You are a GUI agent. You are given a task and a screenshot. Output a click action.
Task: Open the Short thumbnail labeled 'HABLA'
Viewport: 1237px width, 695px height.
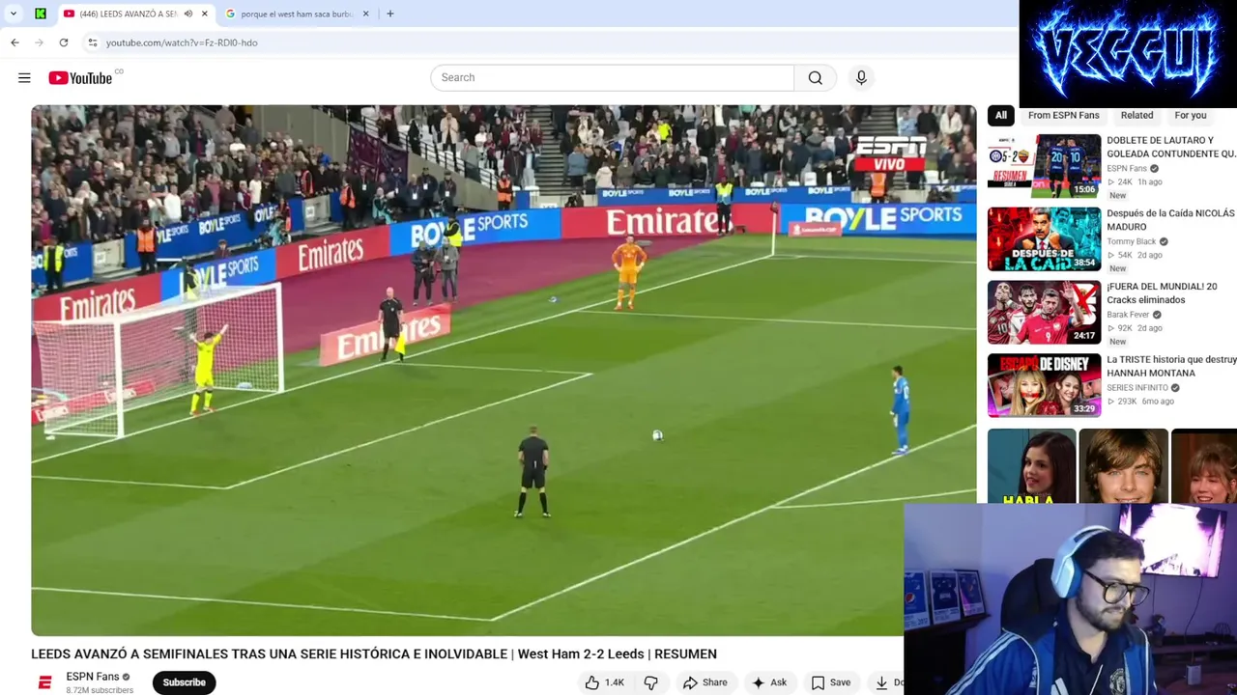coord(1031,467)
